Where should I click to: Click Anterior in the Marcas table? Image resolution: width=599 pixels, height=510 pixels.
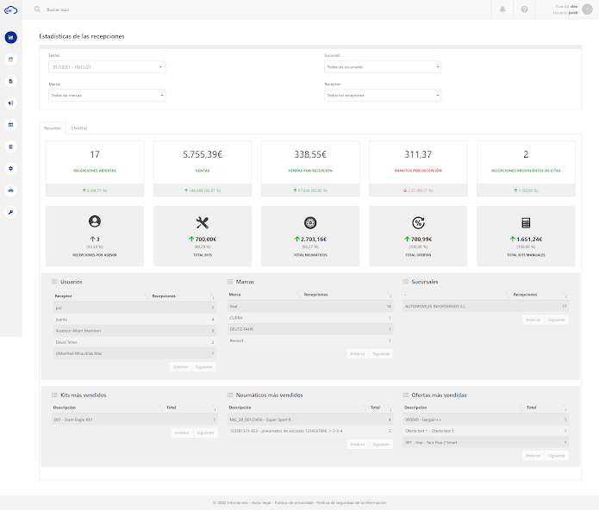(x=357, y=354)
